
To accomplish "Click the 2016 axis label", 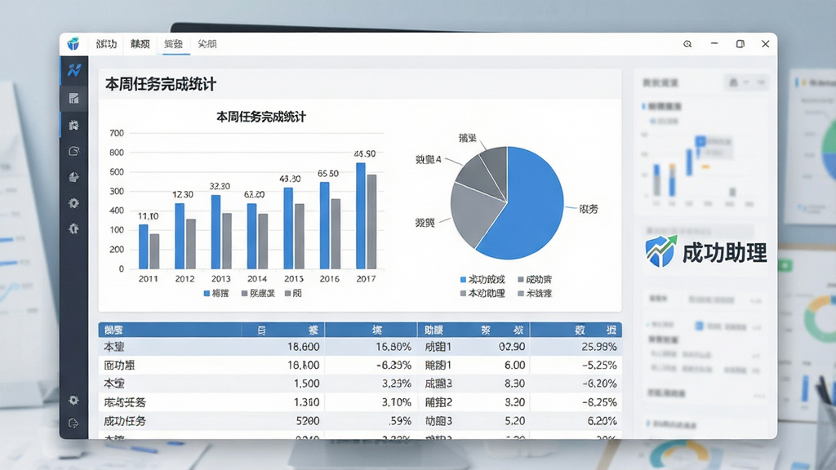I will (330, 279).
